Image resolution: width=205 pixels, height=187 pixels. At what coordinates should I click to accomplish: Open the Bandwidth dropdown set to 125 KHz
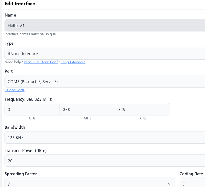pos(102,137)
